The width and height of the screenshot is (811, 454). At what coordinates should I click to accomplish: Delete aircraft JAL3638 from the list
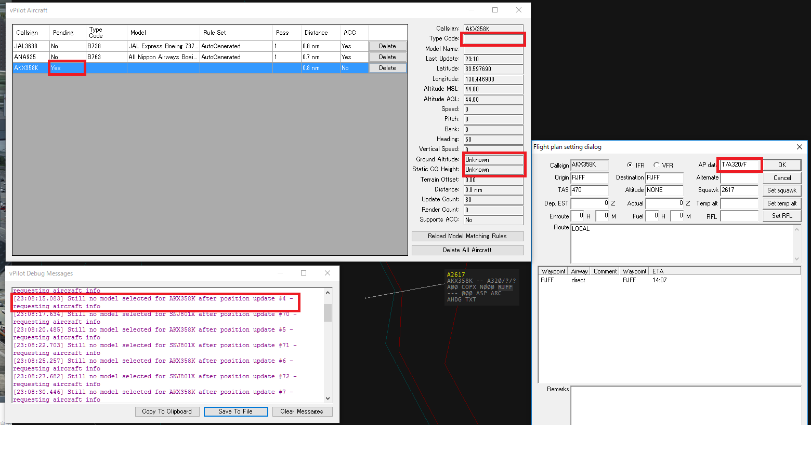pos(387,46)
